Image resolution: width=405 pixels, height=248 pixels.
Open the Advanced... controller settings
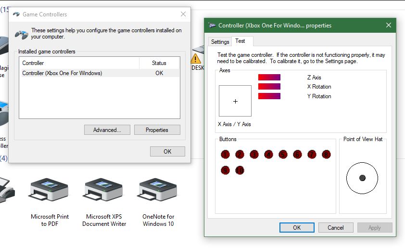pyautogui.click(x=107, y=130)
